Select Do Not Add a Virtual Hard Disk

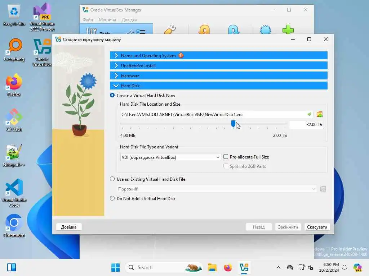coord(112,198)
